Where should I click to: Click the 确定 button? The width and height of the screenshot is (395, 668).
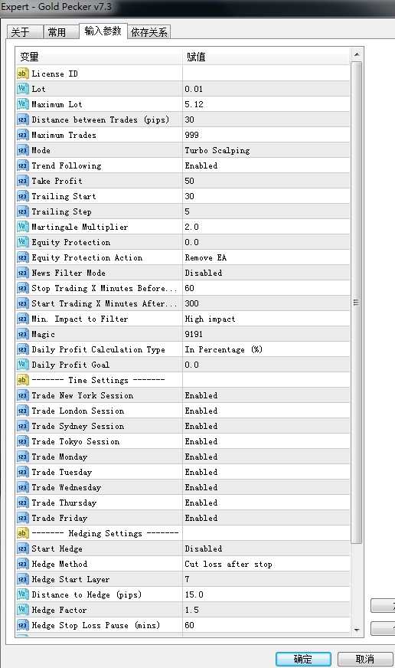303,659
